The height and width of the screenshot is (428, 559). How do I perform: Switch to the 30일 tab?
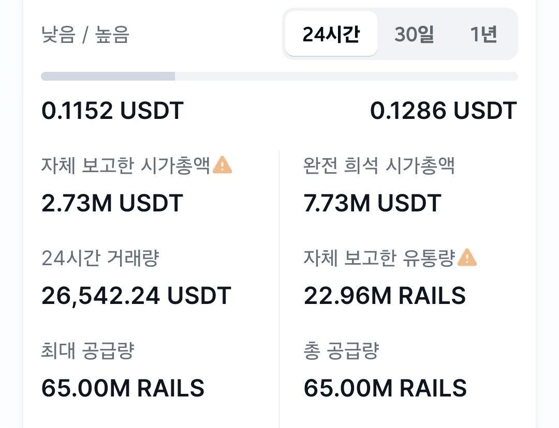414,34
